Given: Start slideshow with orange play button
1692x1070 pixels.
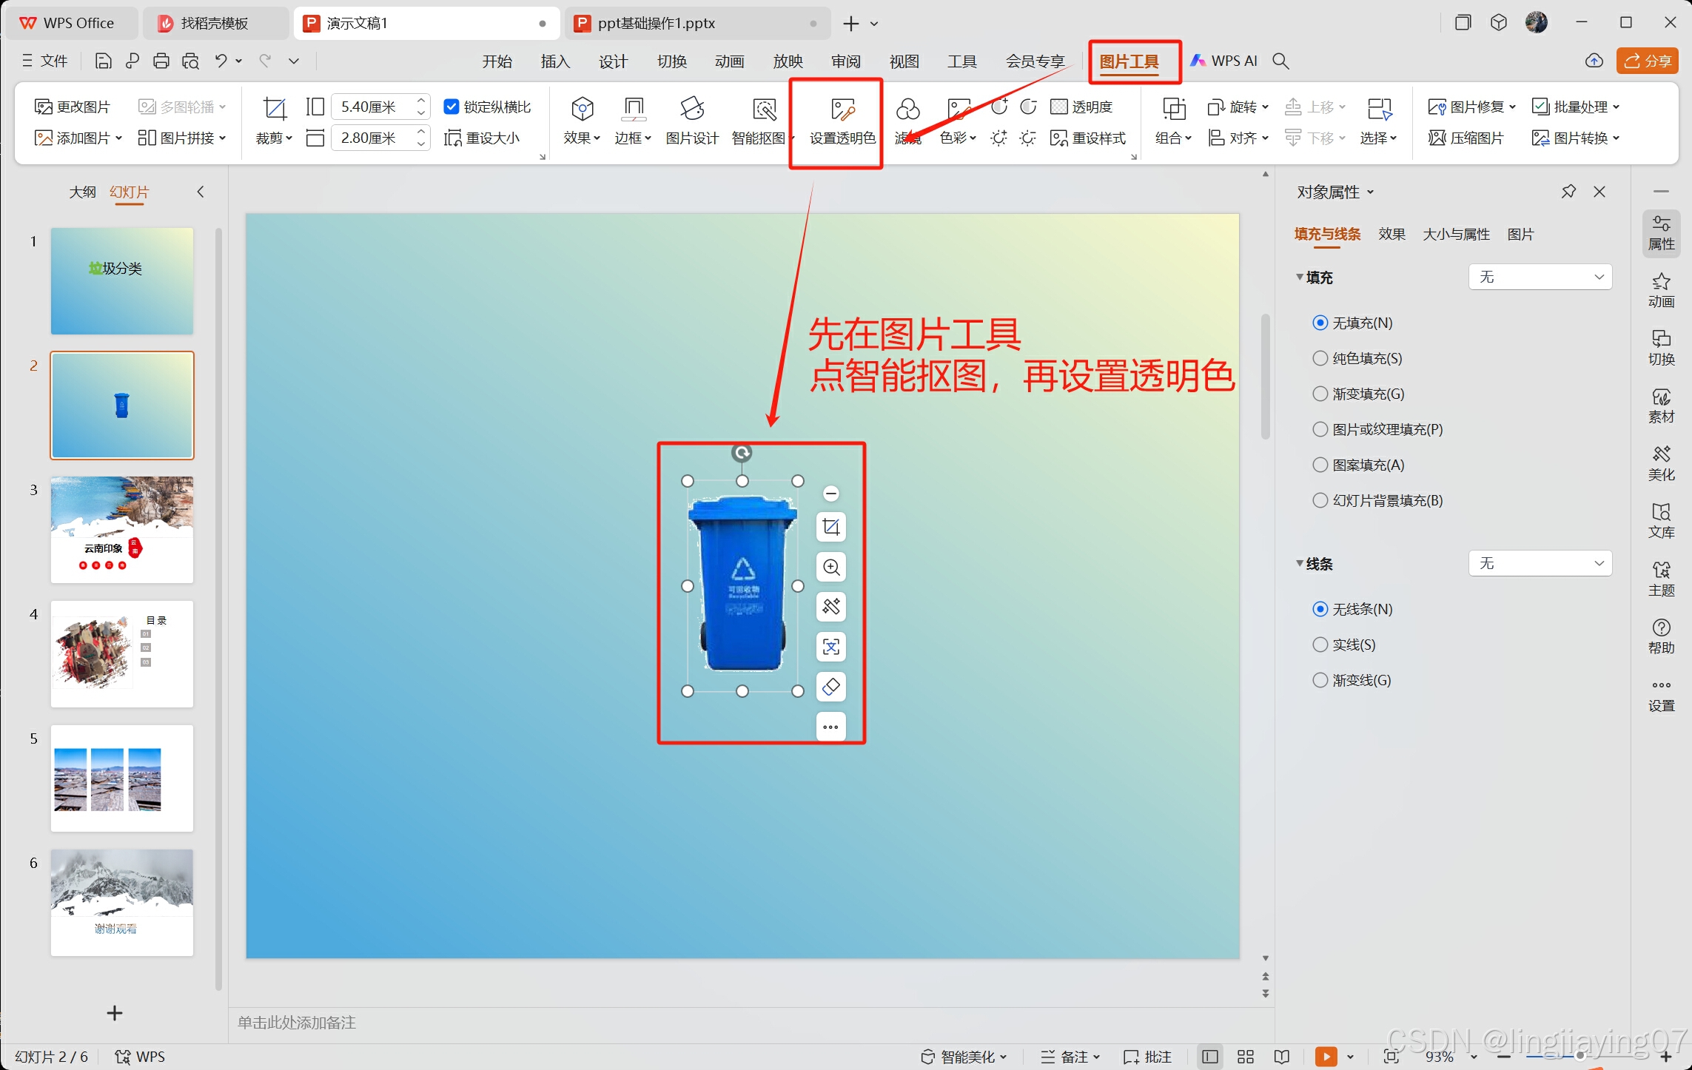Looking at the screenshot, I should (x=1325, y=1056).
